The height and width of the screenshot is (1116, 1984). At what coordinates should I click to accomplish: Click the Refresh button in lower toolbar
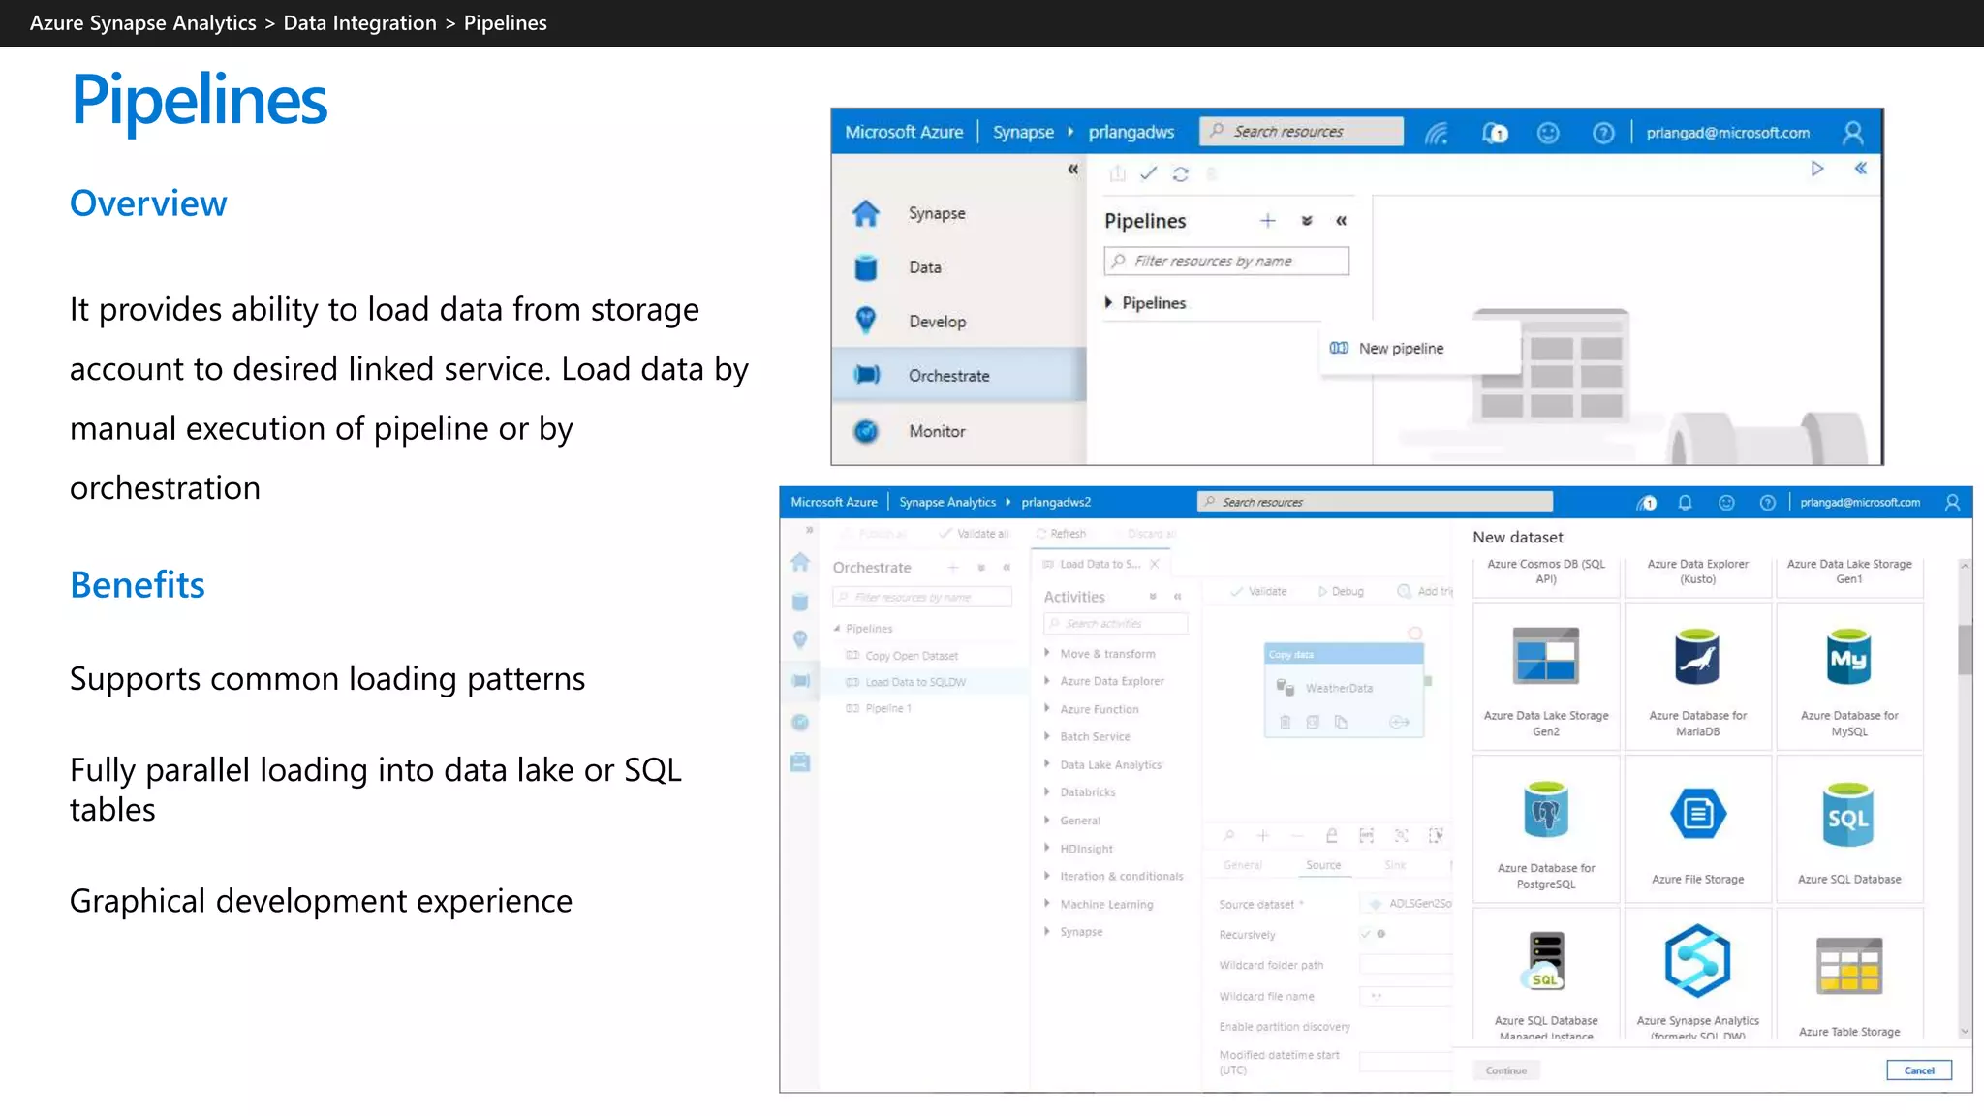pyautogui.click(x=1061, y=534)
